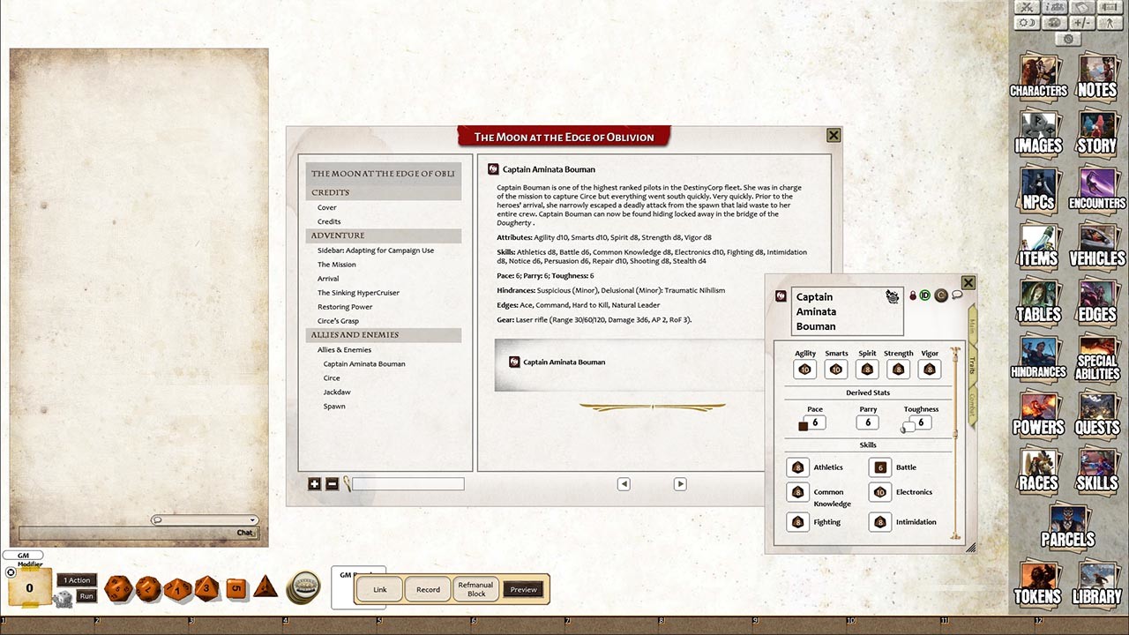Open the Modifiers plus/minus button
1129x635 pixels.
[1082, 23]
